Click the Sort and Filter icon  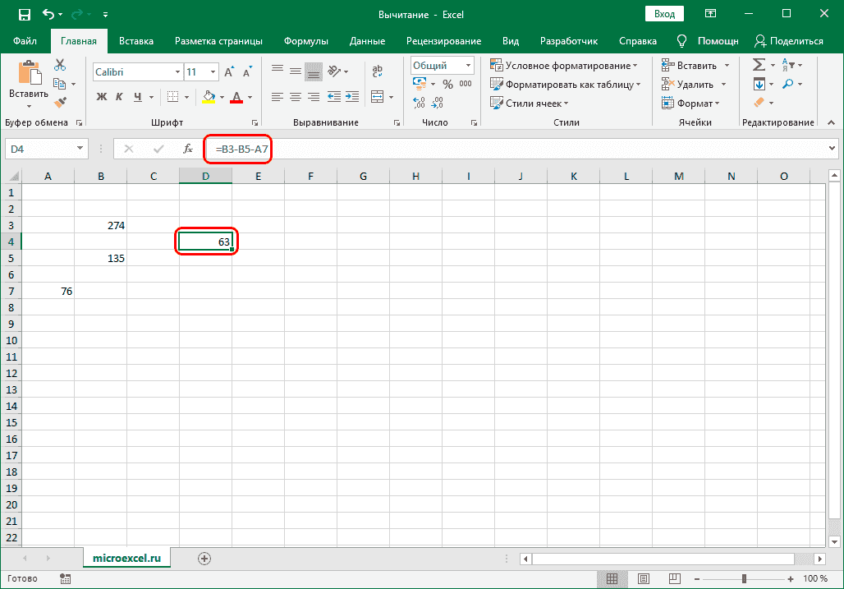787,63
